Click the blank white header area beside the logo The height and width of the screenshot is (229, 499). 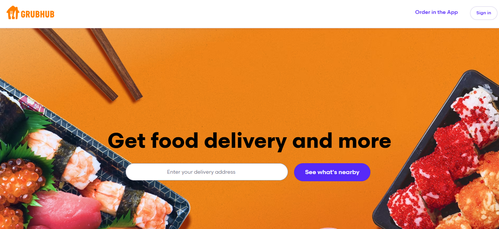tap(233, 14)
